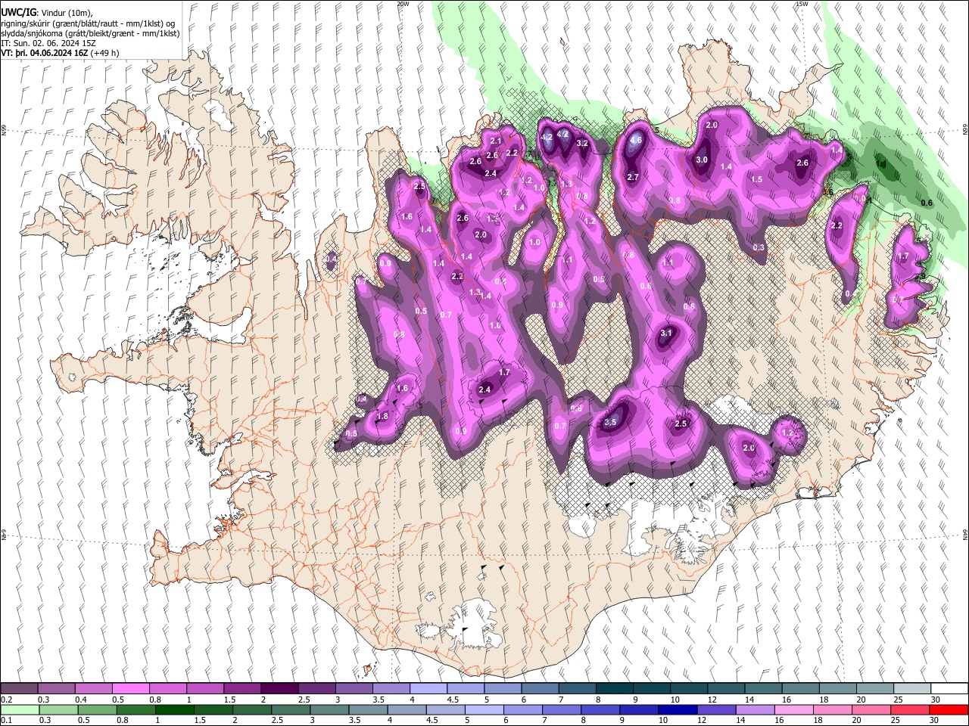This screenshot has height=726, width=969.
Task: Click the 2.7 value on the map
Action: click(x=634, y=177)
